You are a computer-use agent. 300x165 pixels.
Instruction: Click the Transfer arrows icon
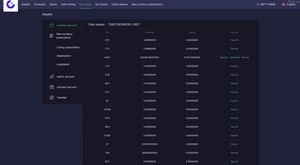52,98
